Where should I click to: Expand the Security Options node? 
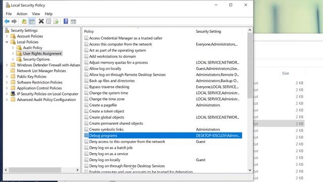coord(13,59)
